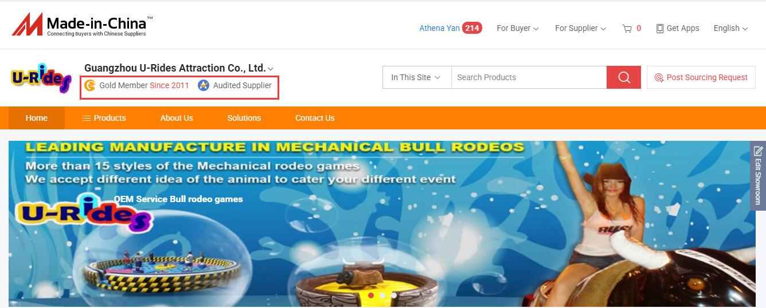The image size is (766, 308).
Task: Expand the For Buyer dropdown
Action: click(x=518, y=28)
